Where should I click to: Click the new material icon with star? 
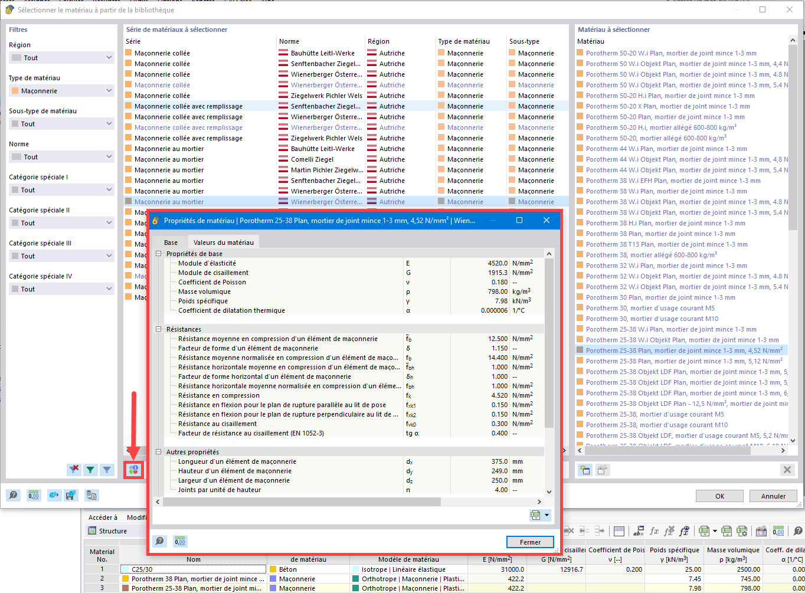(x=585, y=470)
